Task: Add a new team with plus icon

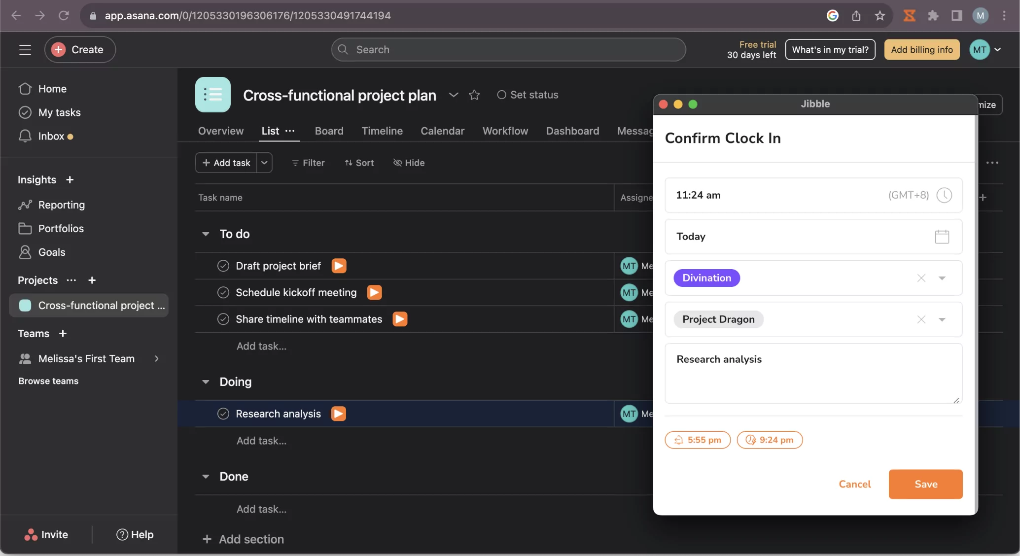Action: click(63, 333)
